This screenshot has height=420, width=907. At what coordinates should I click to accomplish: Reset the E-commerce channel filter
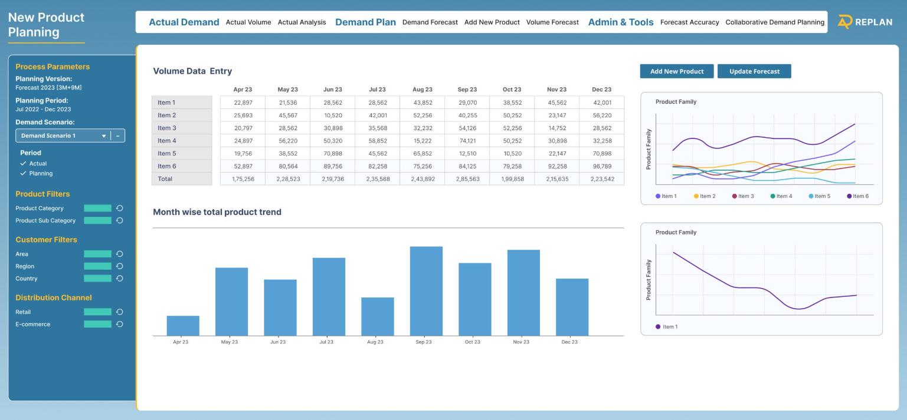120,324
